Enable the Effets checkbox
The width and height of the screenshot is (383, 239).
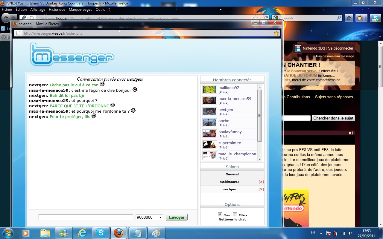click(x=235, y=215)
